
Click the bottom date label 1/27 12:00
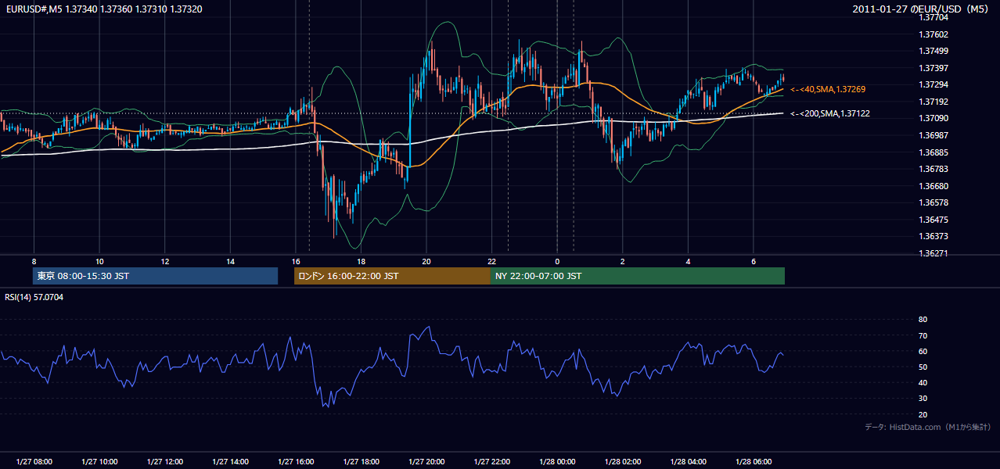[x=165, y=462]
